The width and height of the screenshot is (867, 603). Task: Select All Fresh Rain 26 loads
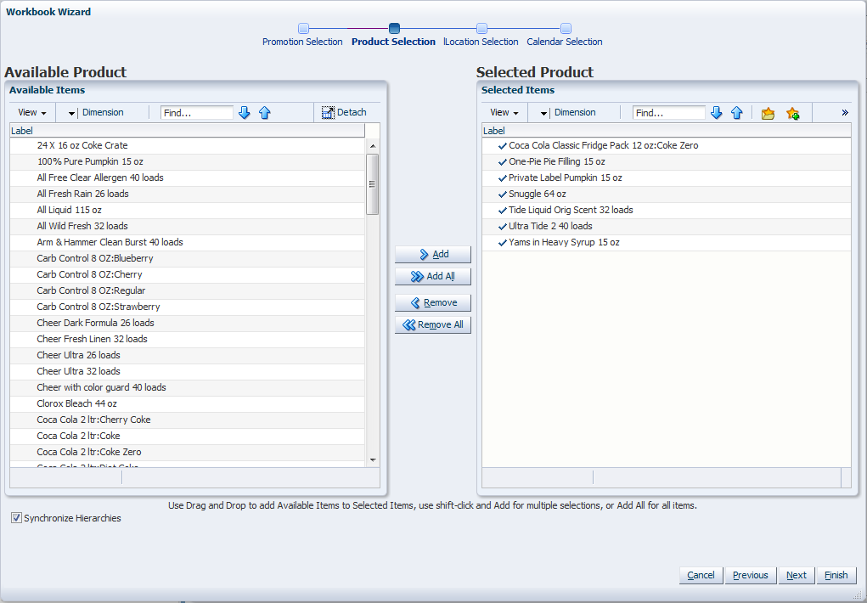point(187,194)
